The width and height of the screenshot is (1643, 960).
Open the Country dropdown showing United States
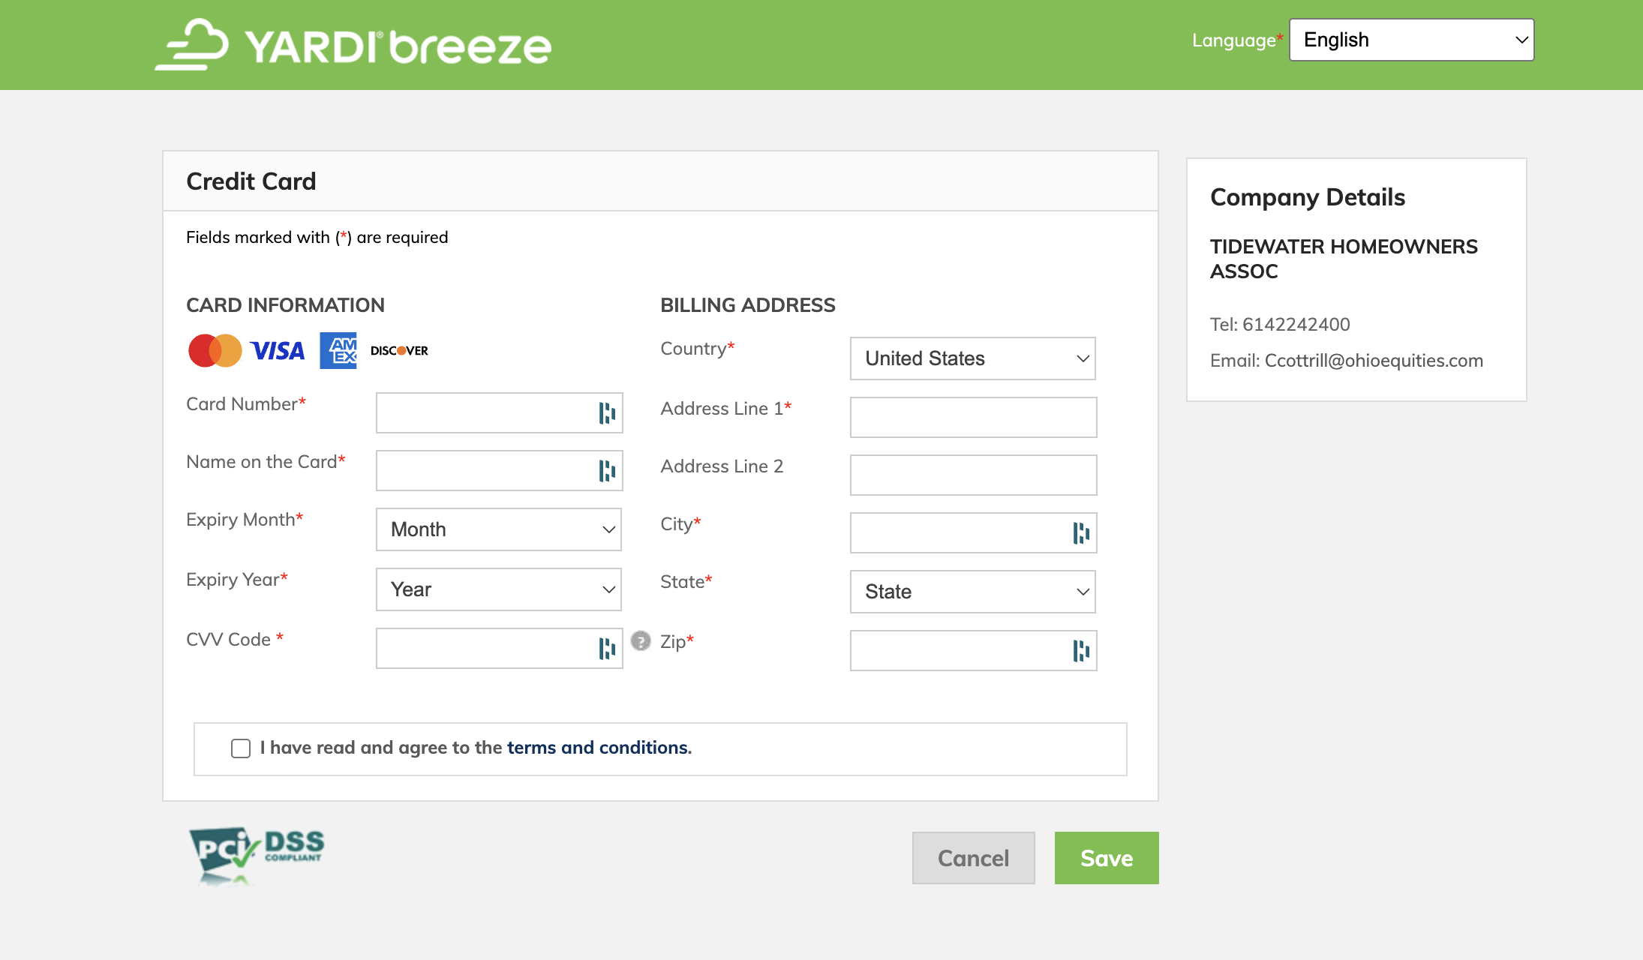tap(972, 358)
